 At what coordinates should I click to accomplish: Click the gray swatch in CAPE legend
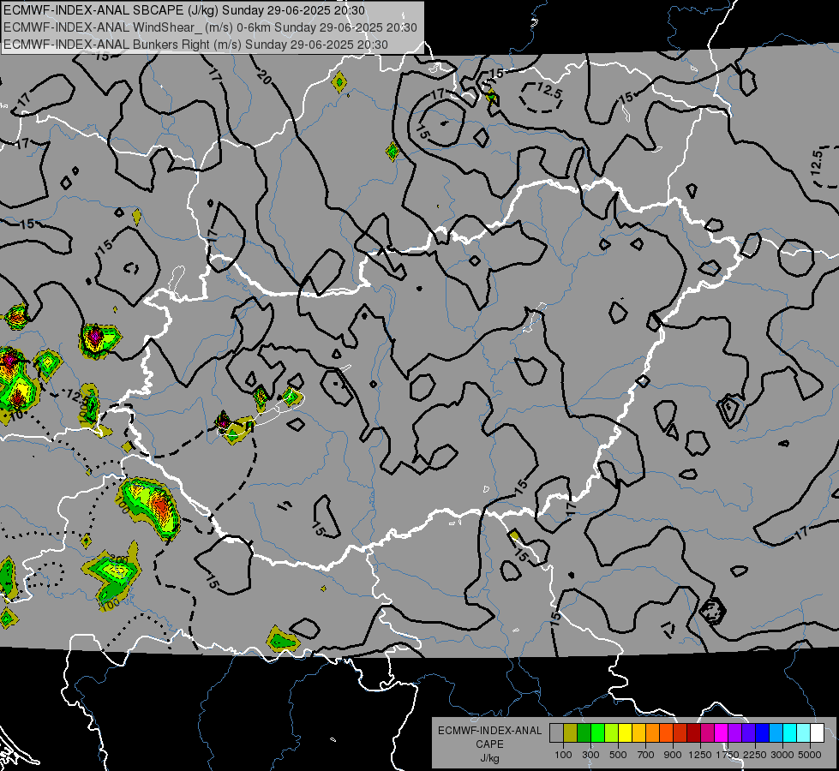[x=556, y=733]
